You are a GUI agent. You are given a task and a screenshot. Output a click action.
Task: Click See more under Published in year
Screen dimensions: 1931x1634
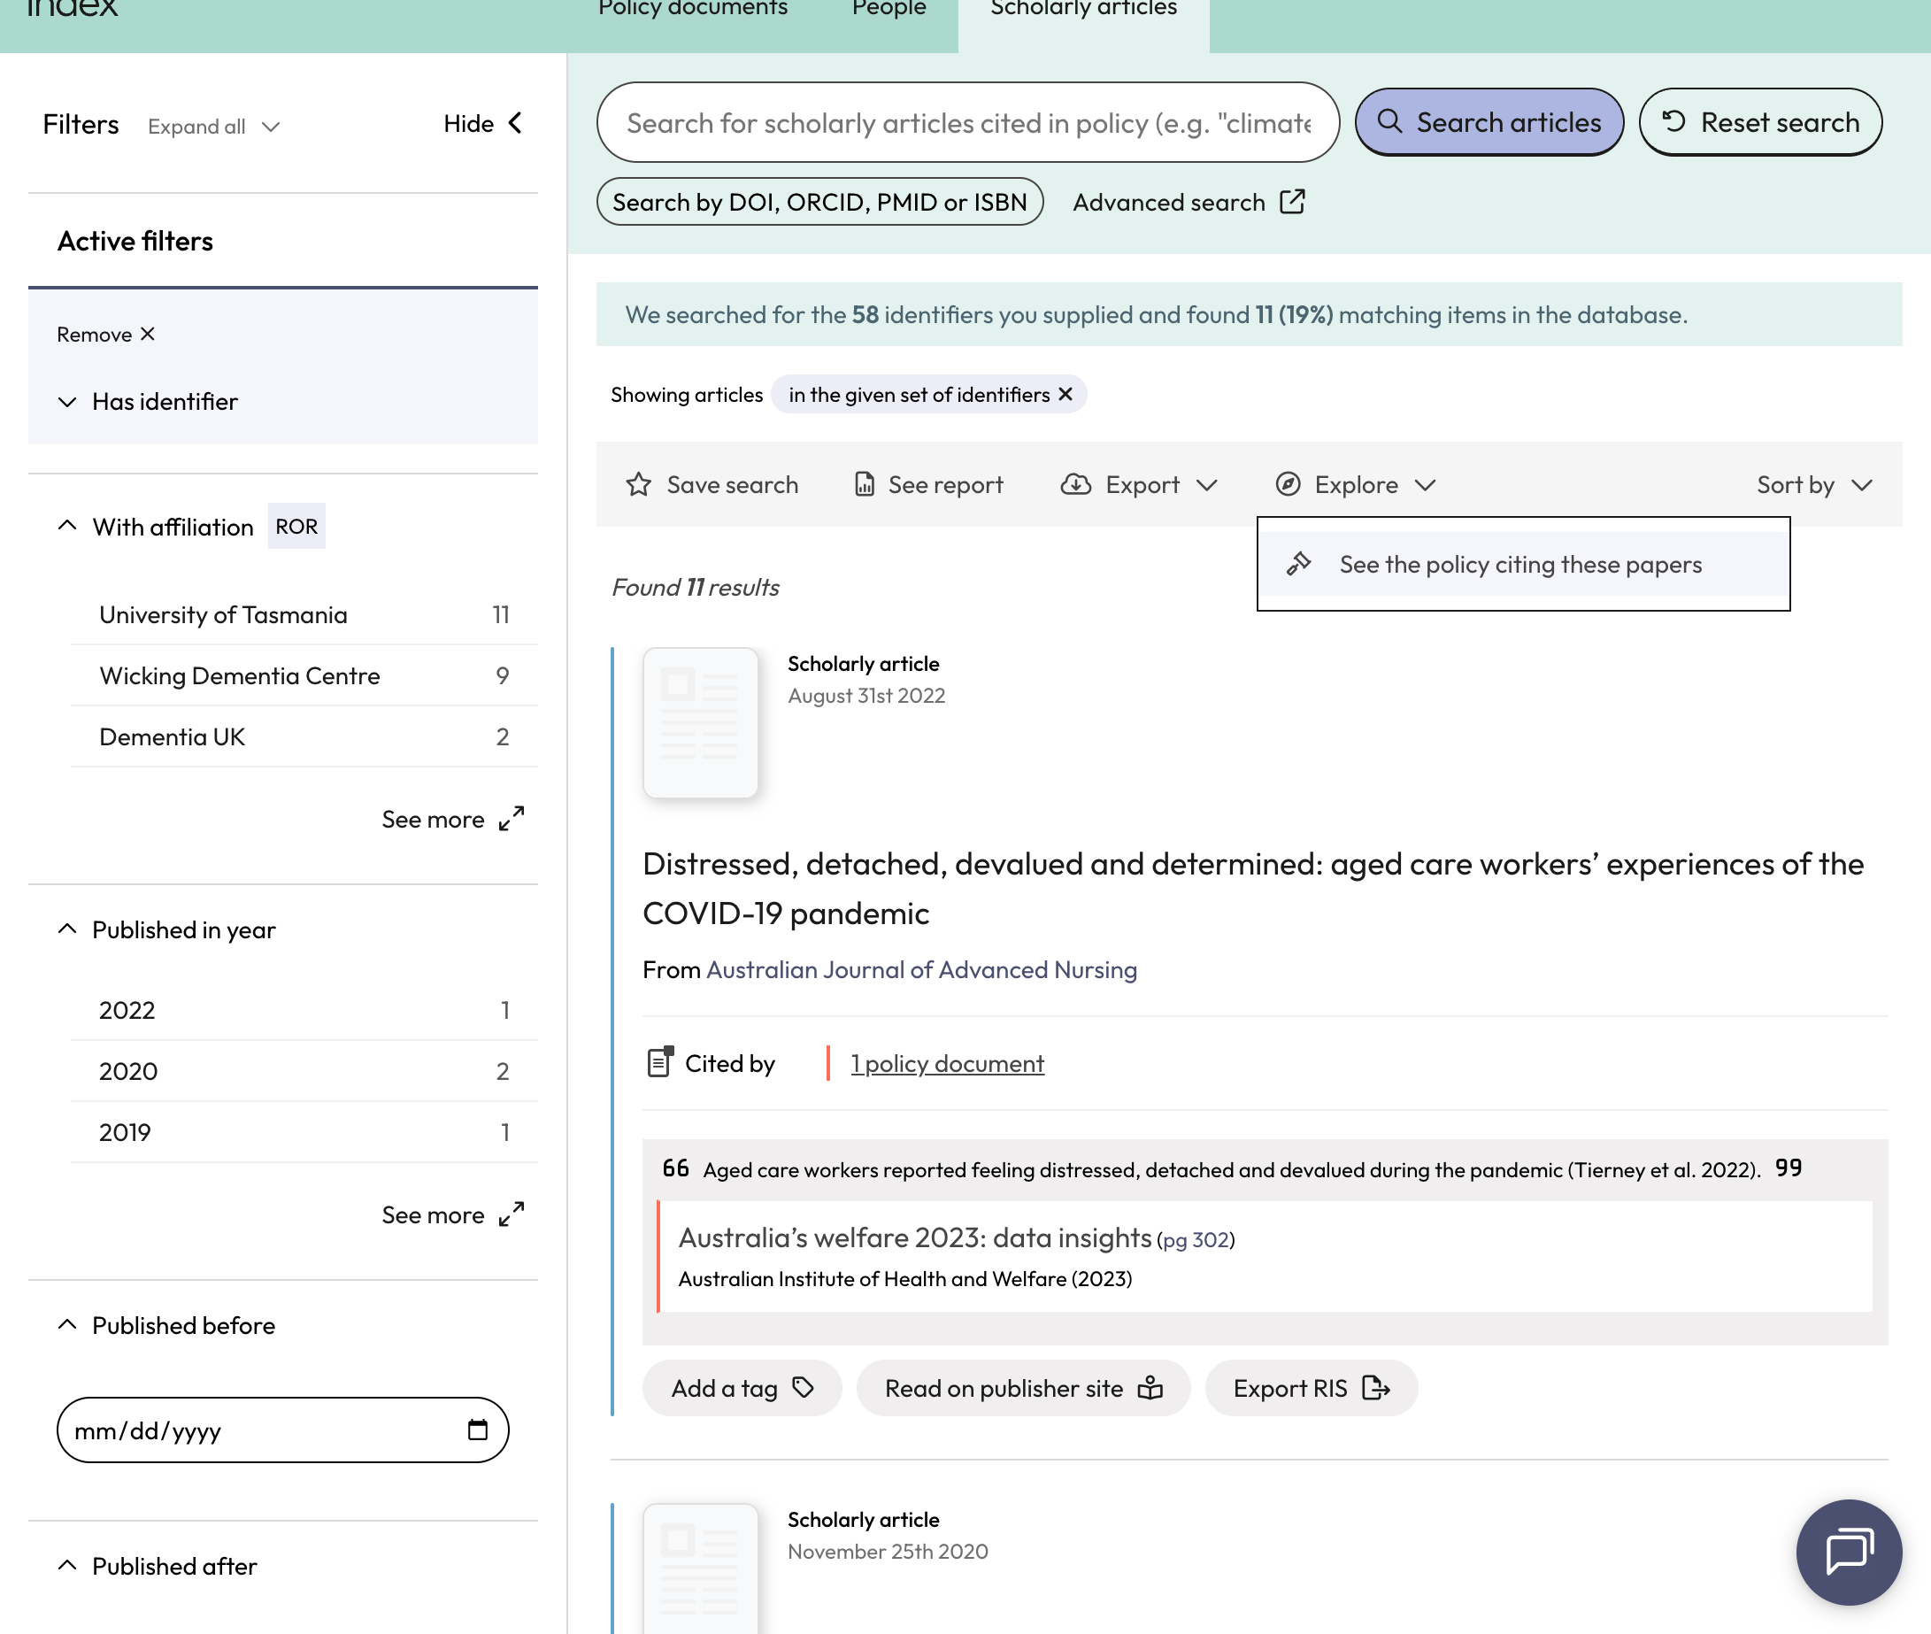click(453, 1215)
